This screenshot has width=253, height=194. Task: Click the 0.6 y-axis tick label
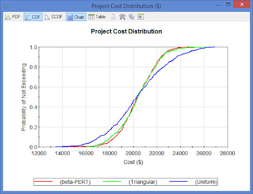tap(34, 87)
